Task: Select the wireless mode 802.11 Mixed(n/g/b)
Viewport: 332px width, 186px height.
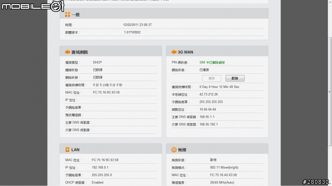Action: 224,167
